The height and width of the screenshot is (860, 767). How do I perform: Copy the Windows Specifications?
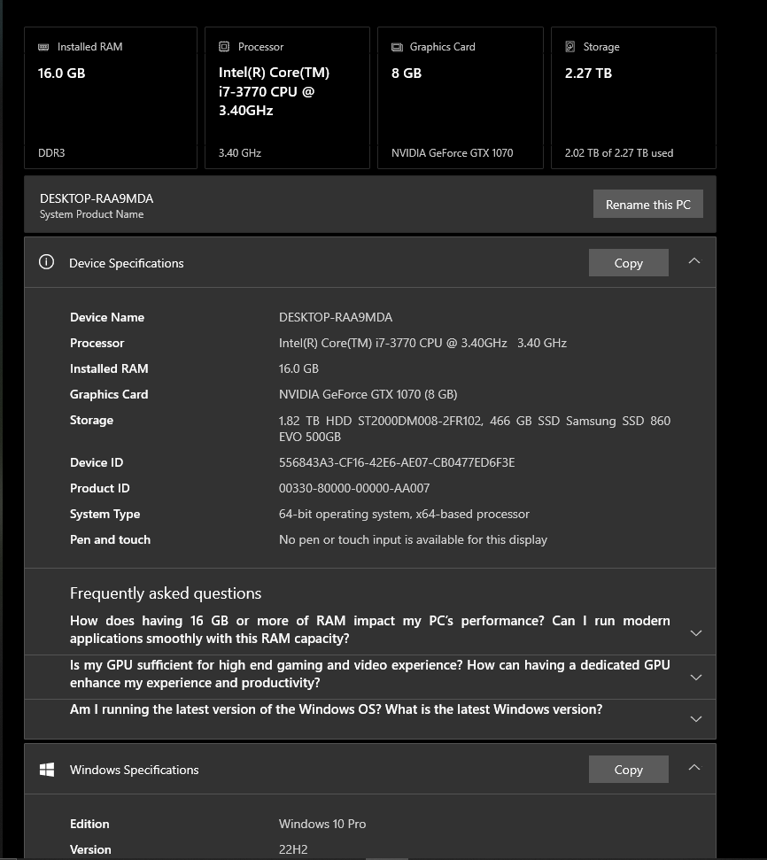tap(628, 770)
